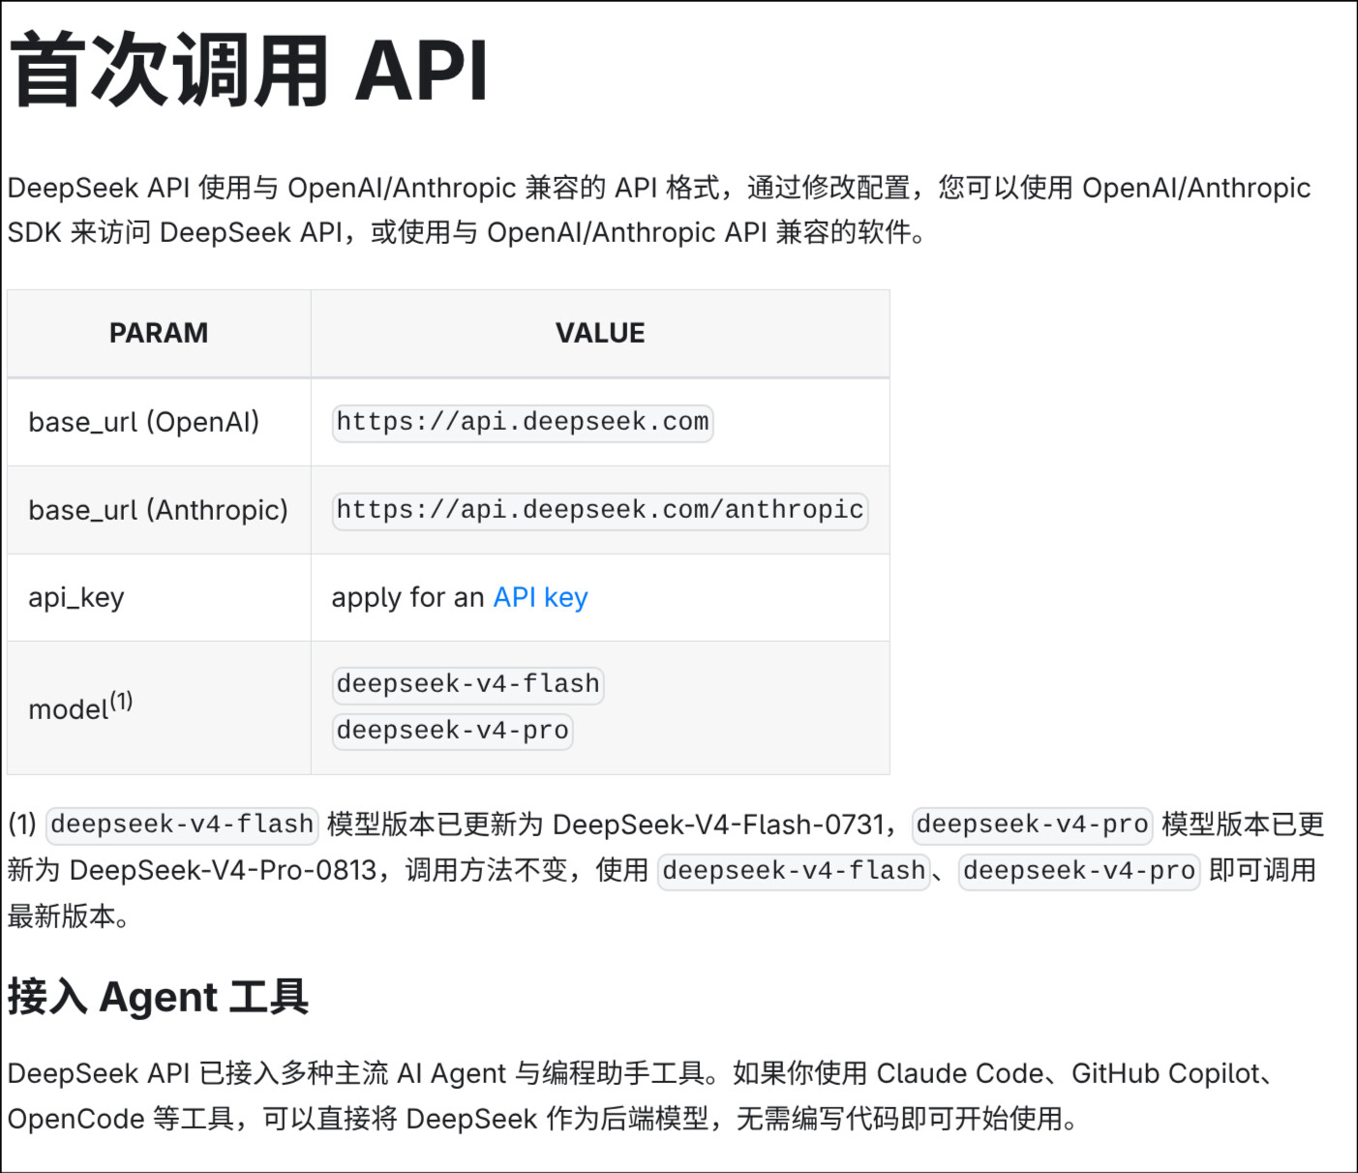Click the "接入 Agent 工具" section heading

(159, 997)
